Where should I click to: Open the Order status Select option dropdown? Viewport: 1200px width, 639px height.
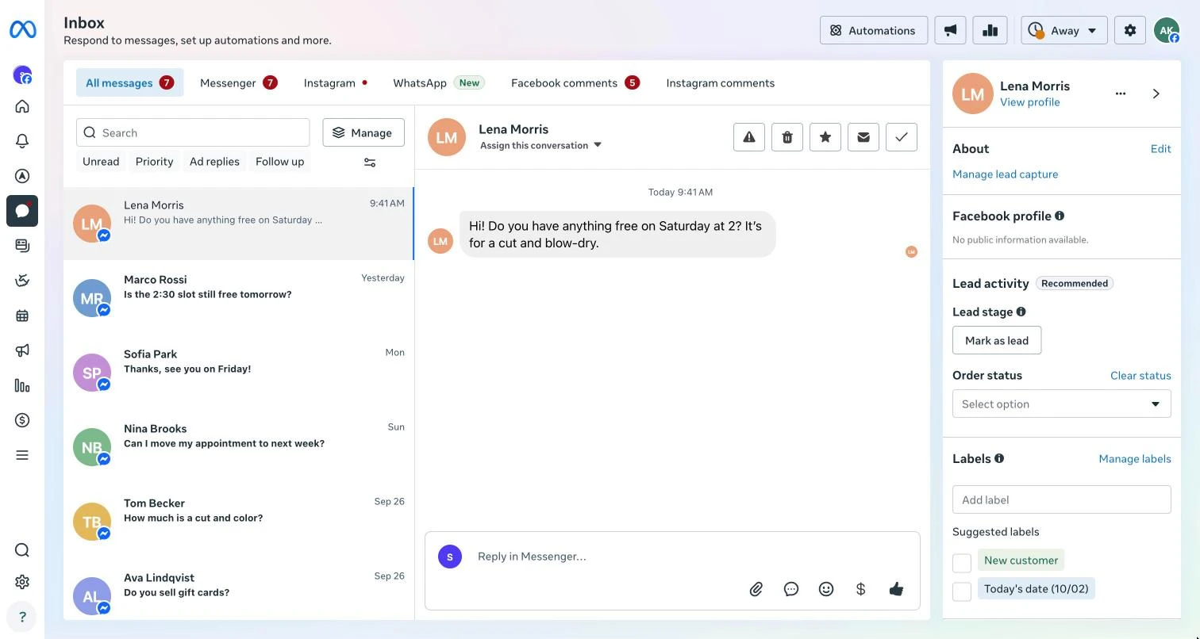[x=1062, y=404]
